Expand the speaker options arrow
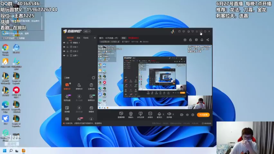 (173, 114)
